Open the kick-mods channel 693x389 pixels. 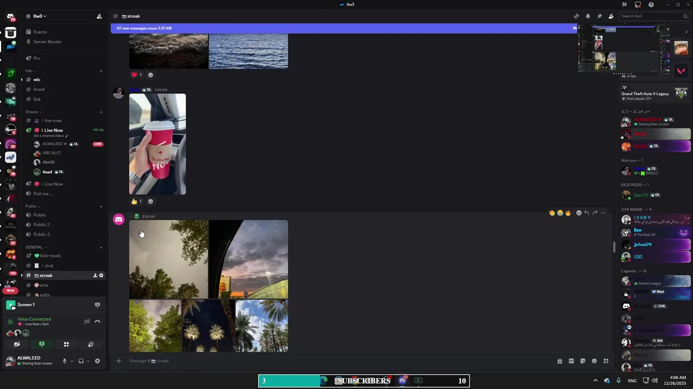(50, 256)
